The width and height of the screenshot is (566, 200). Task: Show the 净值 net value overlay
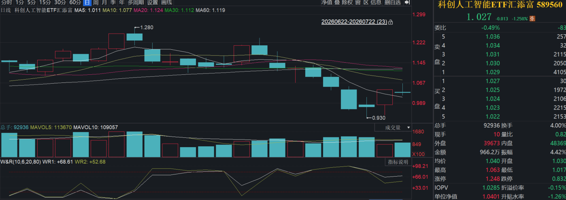point(326,2)
